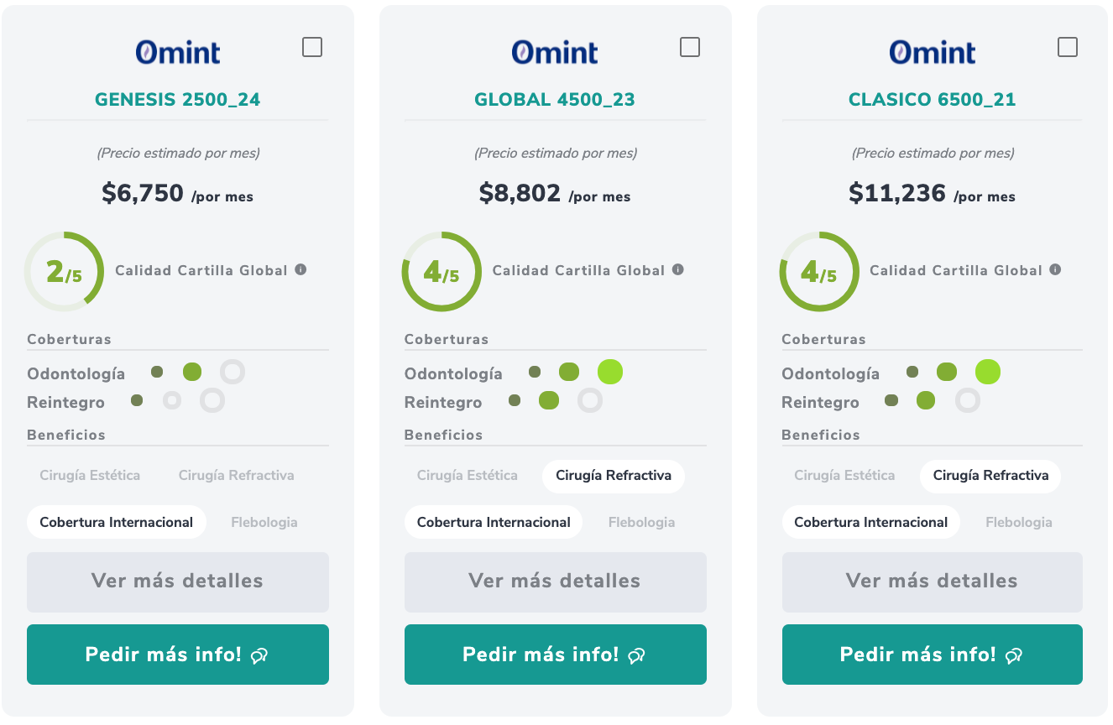Select the CLASICO 6500_21 plan checkbox
This screenshot has height=725, width=1113.
point(1068,47)
